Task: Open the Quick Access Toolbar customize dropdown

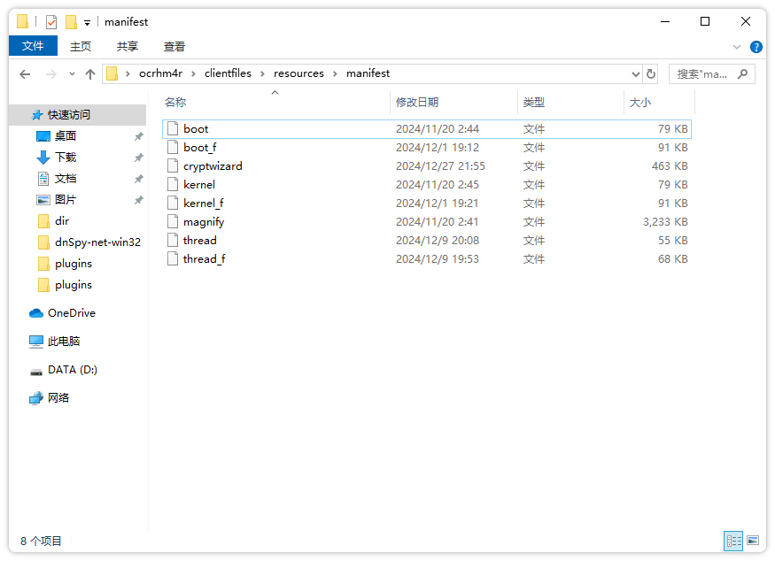Action: click(87, 23)
